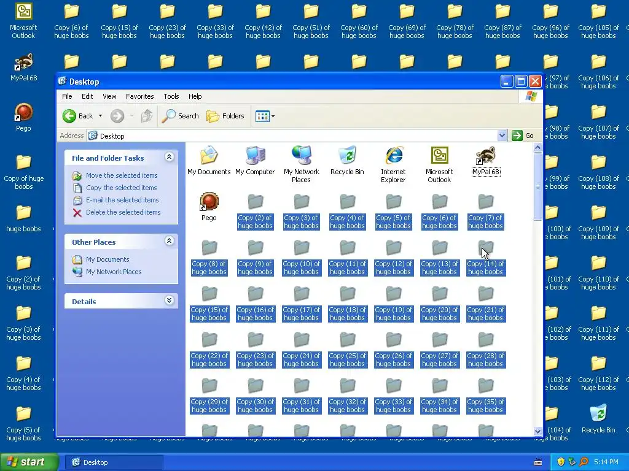The height and width of the screenshot is (471, 629).
Task: Open the View menu
Action: [x=109, y=96]
